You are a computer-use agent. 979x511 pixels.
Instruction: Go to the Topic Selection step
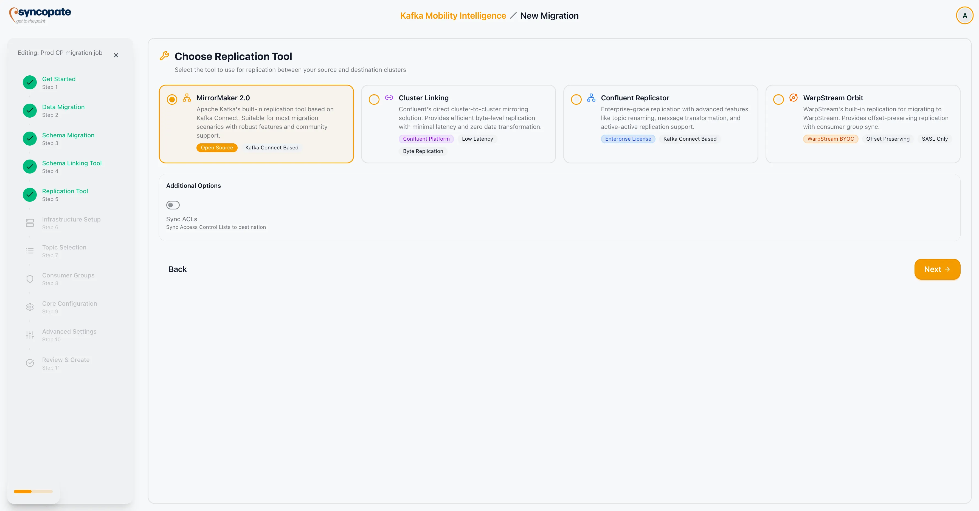[64, 251]
